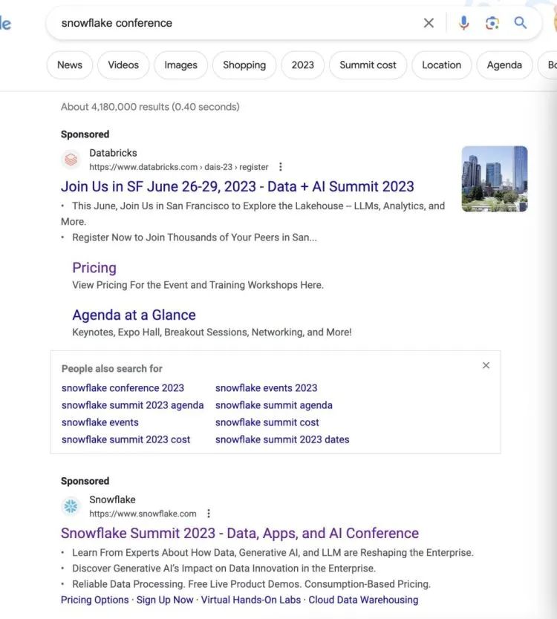Click the San Francisco skyline ad thumbnail
The image size is (557, 619).
point(495,178)
